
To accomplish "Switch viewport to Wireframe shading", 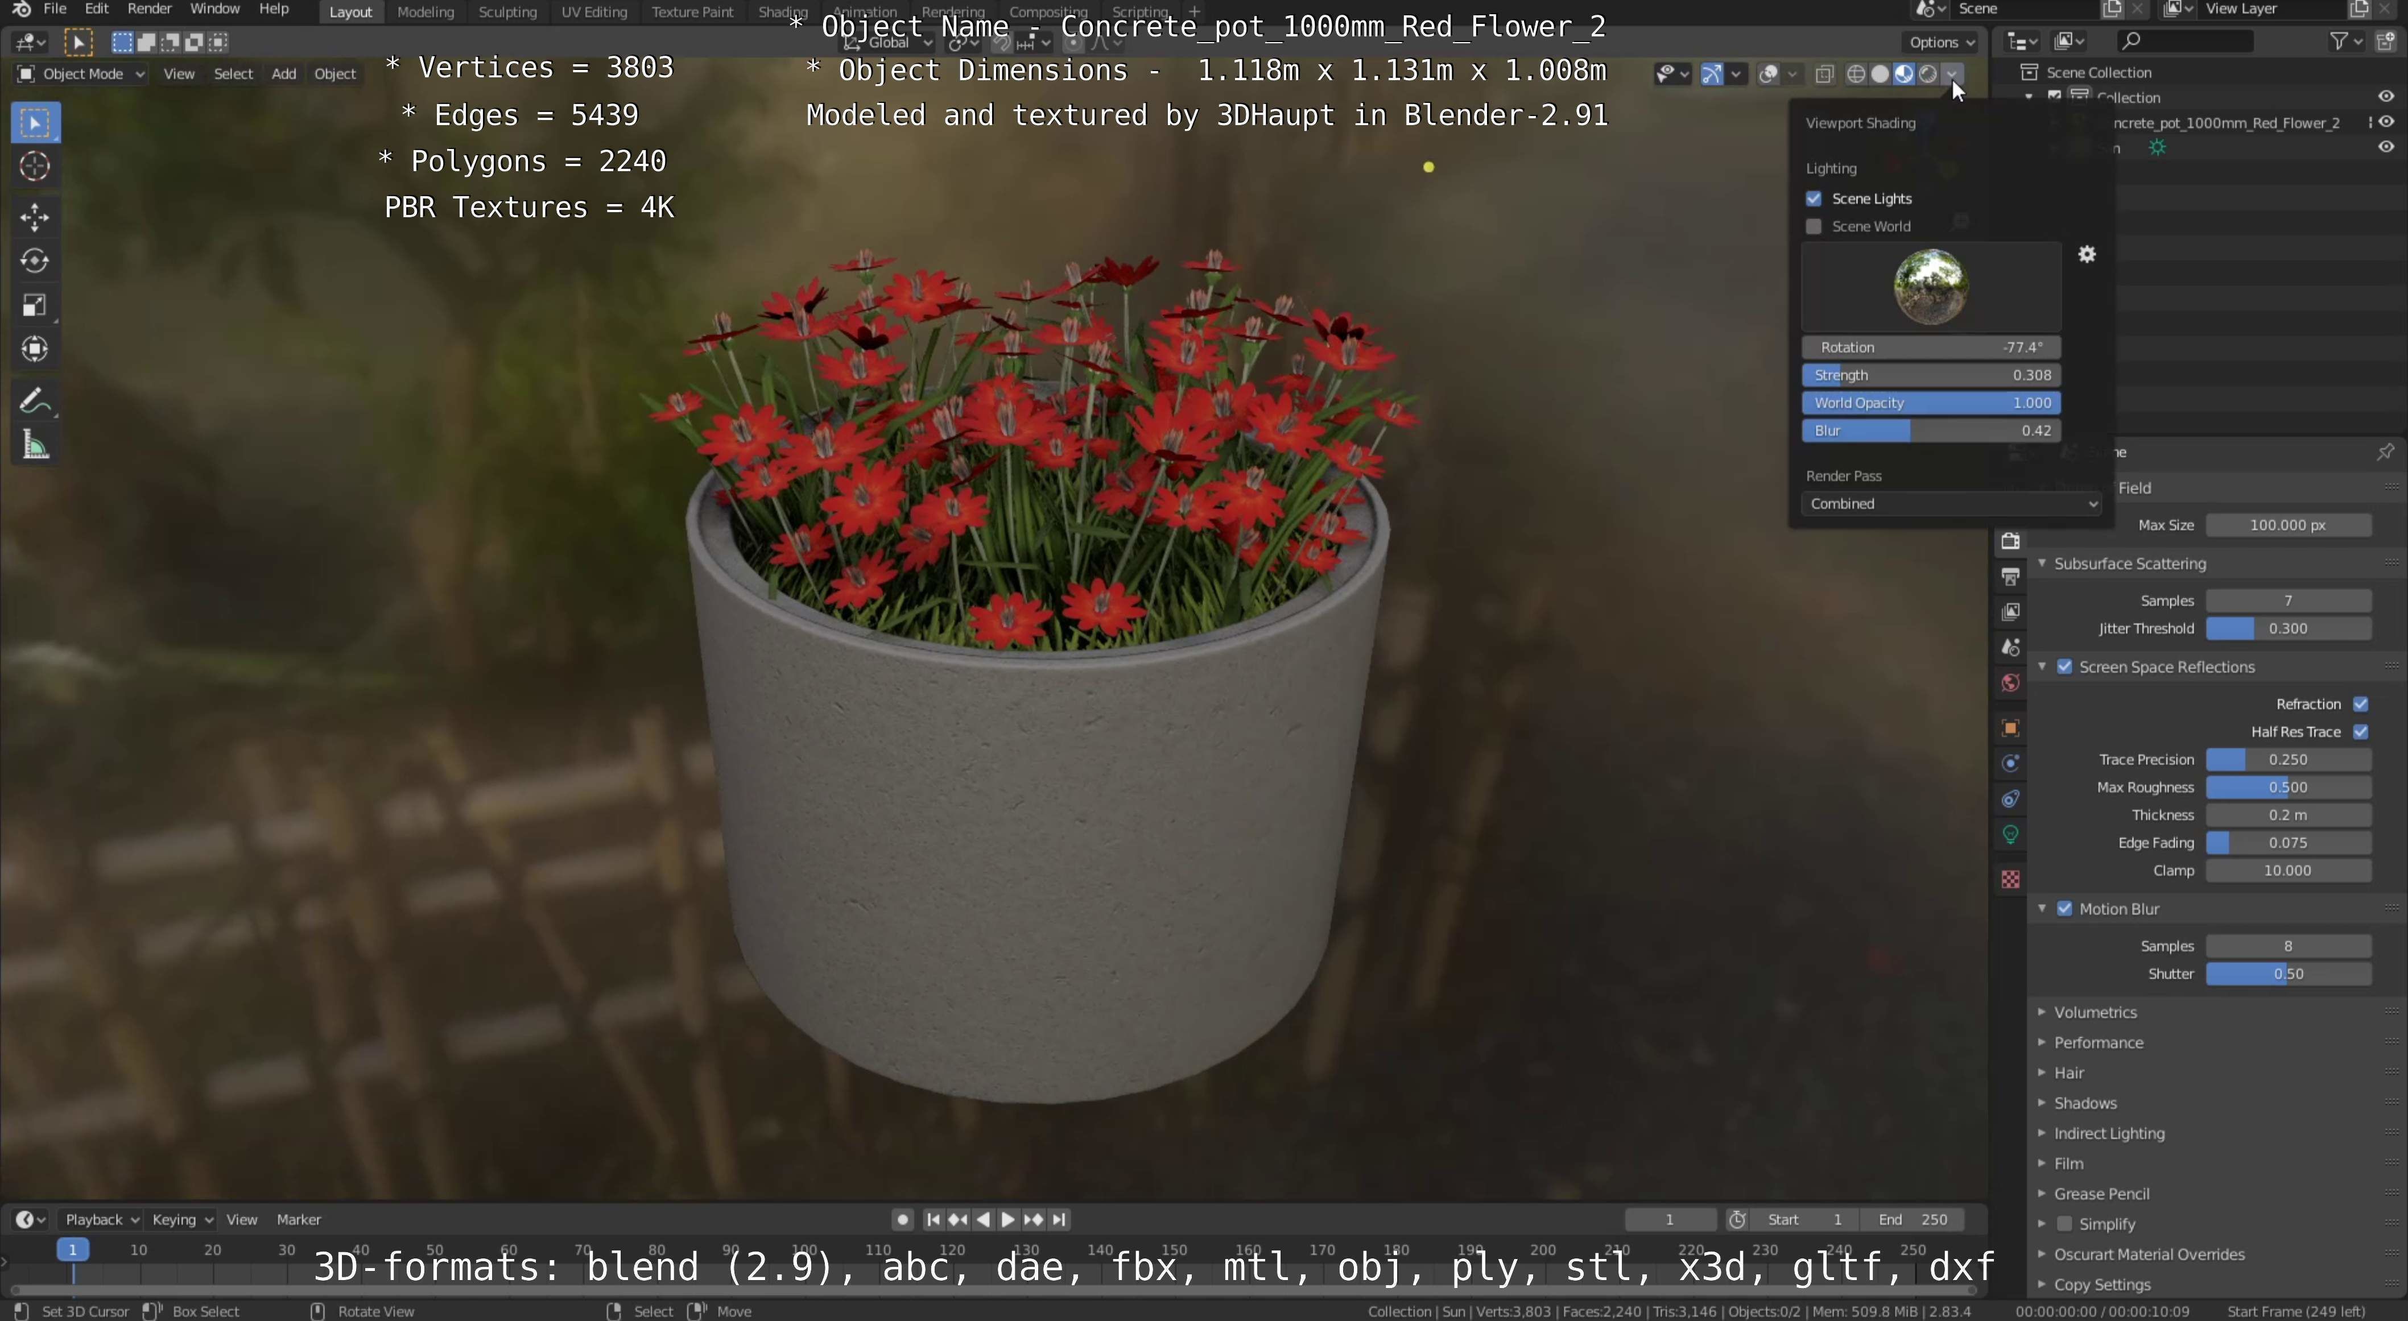I will coord(1856,74).
